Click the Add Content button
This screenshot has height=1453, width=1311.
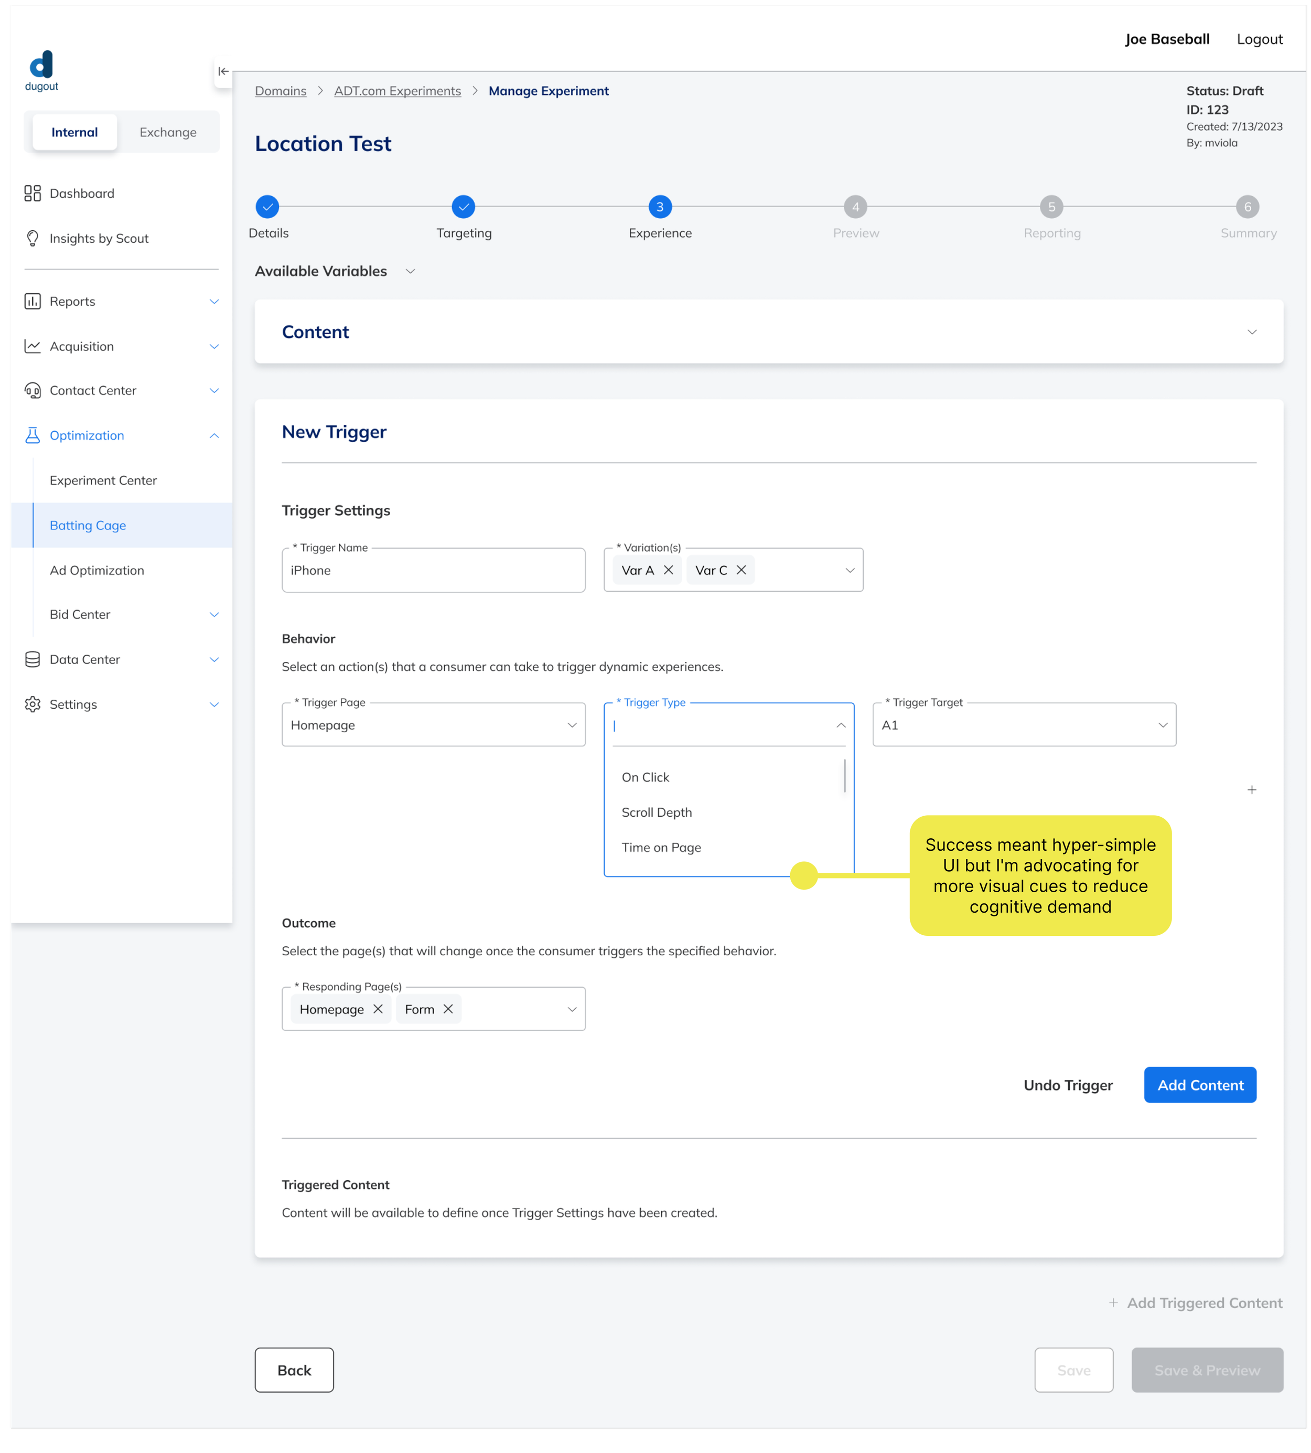coord(1200,1085)
